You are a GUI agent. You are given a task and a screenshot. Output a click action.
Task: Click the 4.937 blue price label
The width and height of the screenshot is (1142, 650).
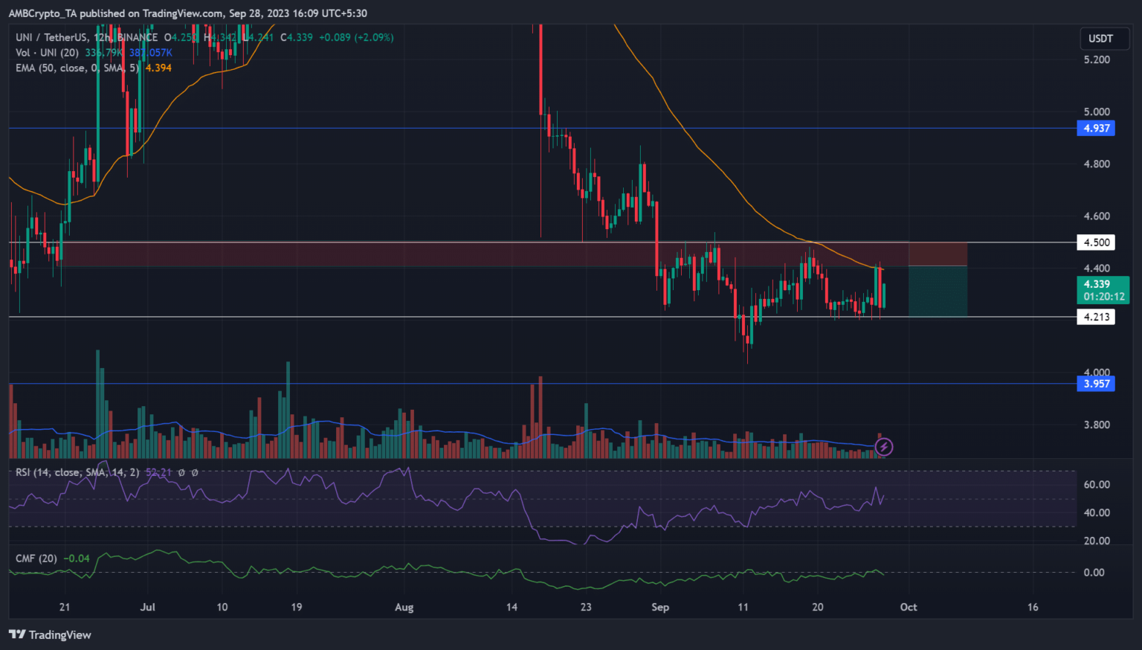point(1096,129)
